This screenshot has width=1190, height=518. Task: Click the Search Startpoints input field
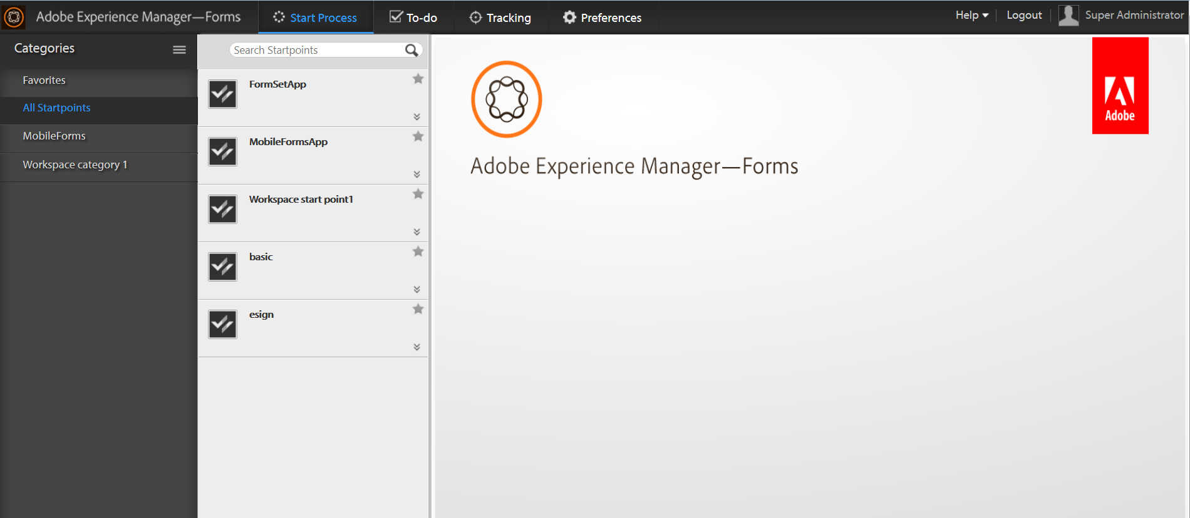pyautogui.click(x=316, y=50)
